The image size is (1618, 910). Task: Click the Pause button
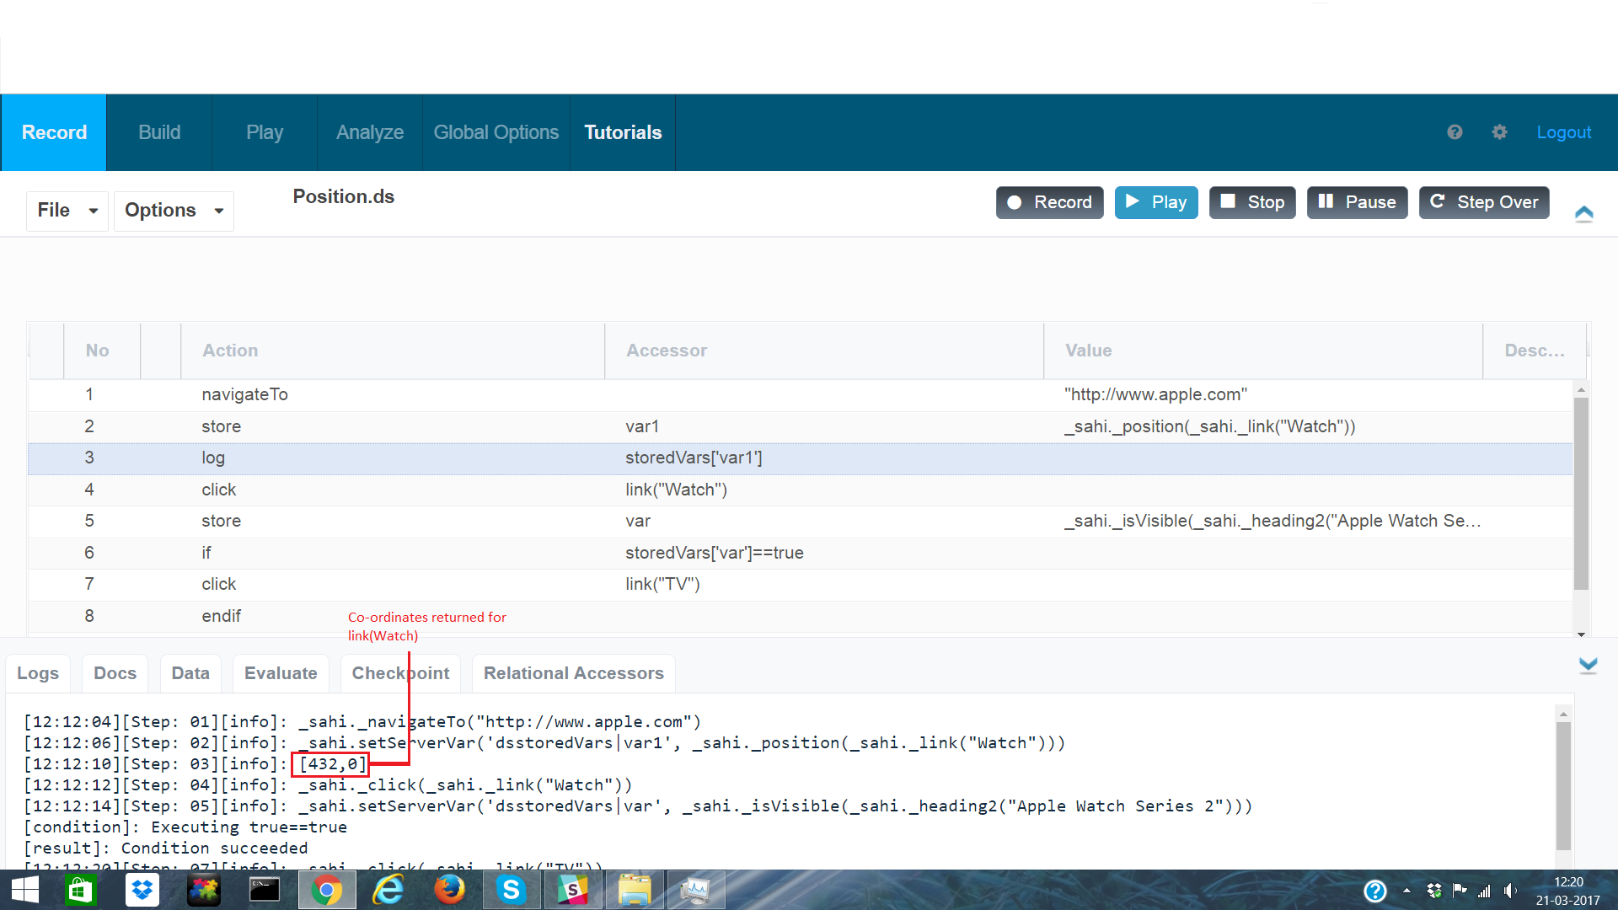(x=1357, y=202)
